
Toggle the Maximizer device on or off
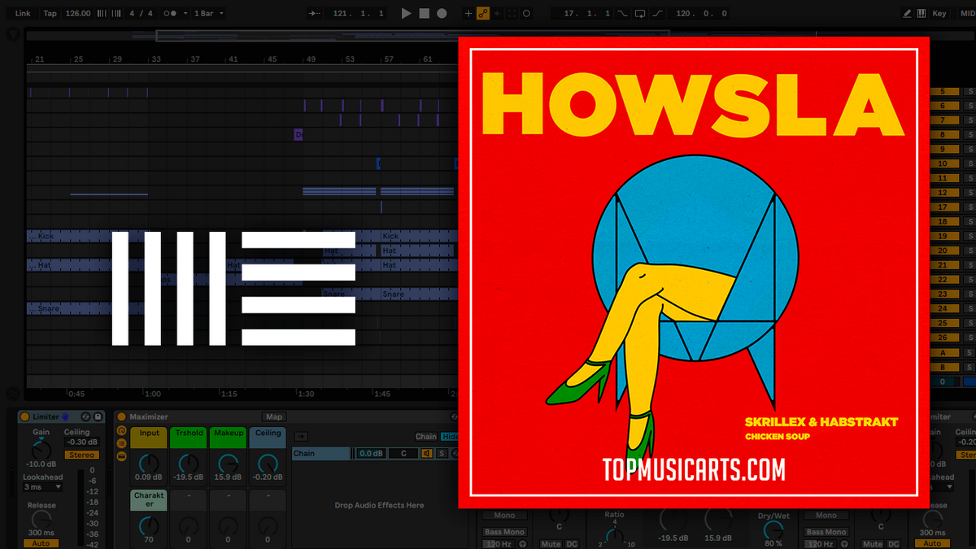click(121, 416)
